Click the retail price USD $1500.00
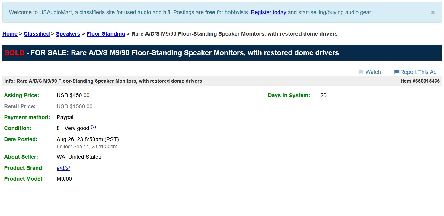This screenshot has height=216, width=444. [75, 106]
